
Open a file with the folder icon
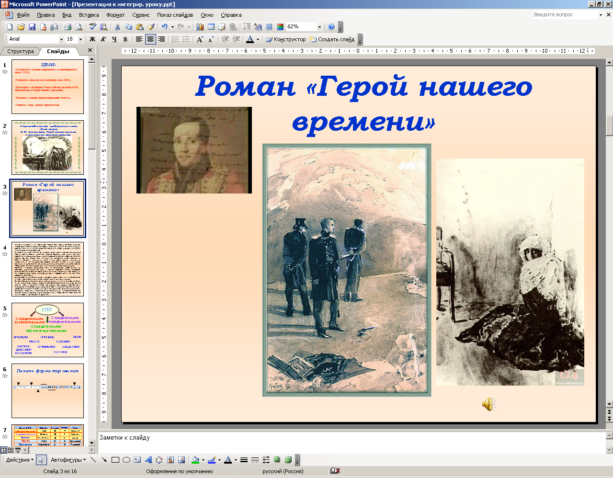click(21, 27)
